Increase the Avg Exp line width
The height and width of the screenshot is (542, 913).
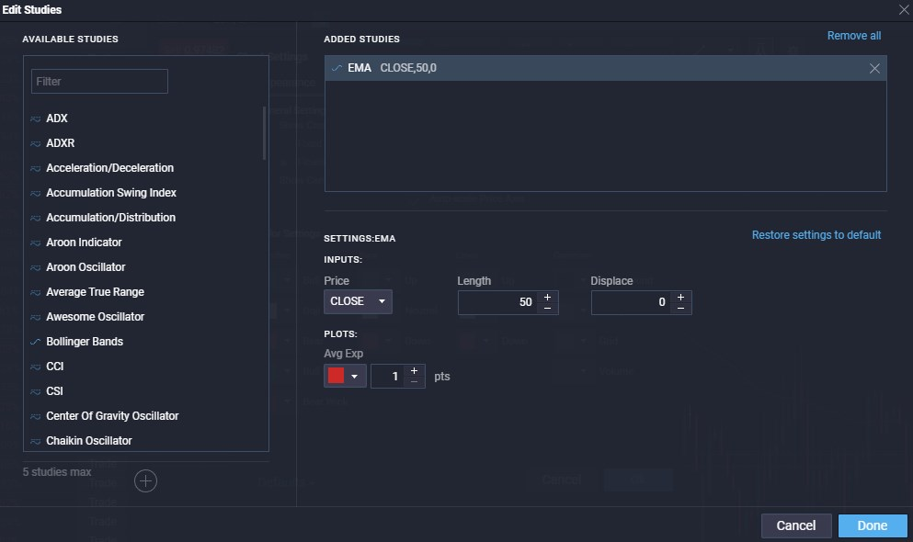click(x=414, y=371)
